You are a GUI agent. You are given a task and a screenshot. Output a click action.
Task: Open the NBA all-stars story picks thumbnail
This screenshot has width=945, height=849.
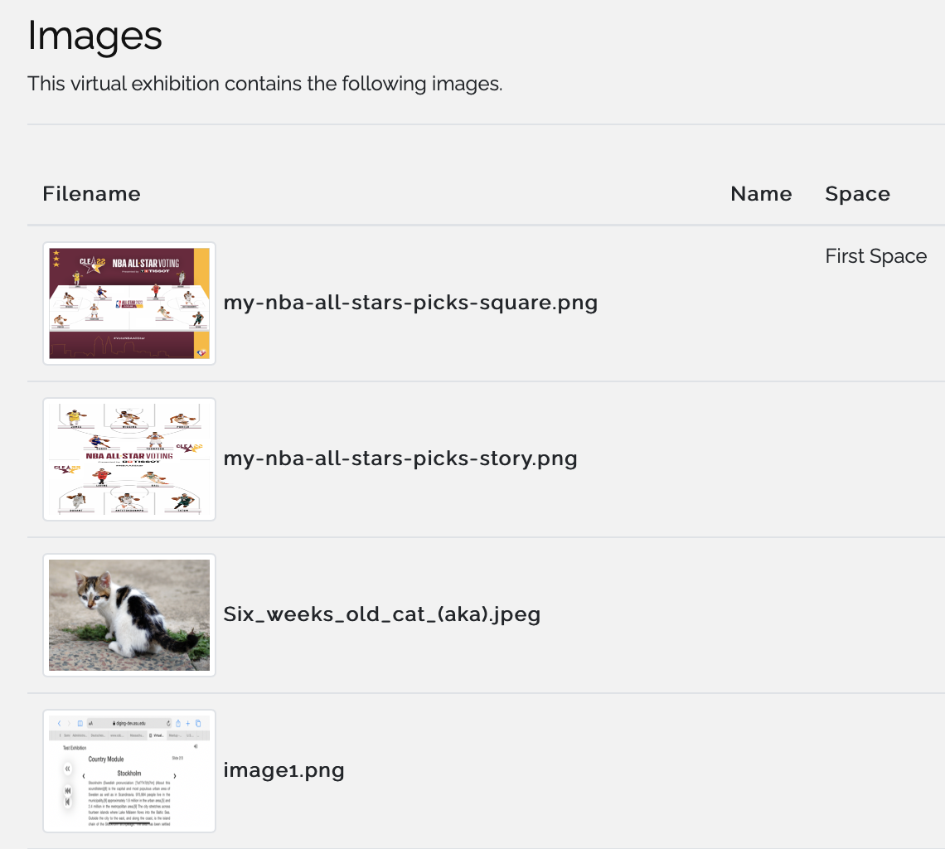(129, 458)
